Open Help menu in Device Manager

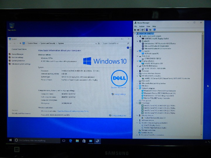click(154, 26)
